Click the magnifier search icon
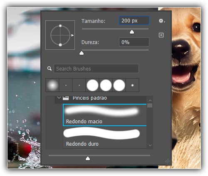The height and width of the screenshot is (176, 208). click(x=50, y=68)
